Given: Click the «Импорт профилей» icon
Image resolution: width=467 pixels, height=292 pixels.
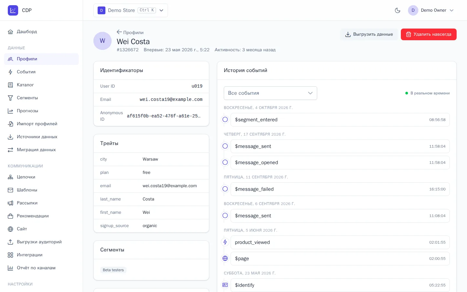Looking at the screenshot, I should [10, 124].
